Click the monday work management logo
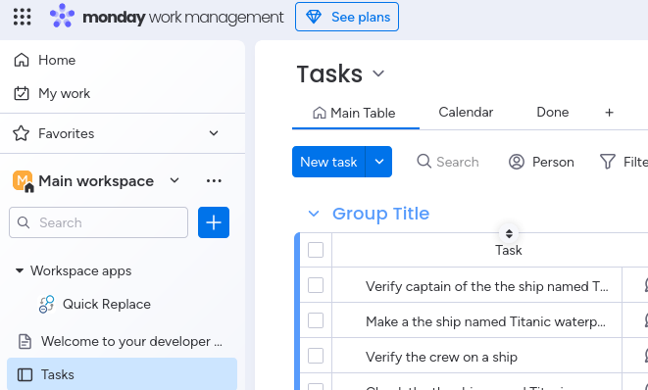The image size is (648, 390). click(x=167, y=17)
